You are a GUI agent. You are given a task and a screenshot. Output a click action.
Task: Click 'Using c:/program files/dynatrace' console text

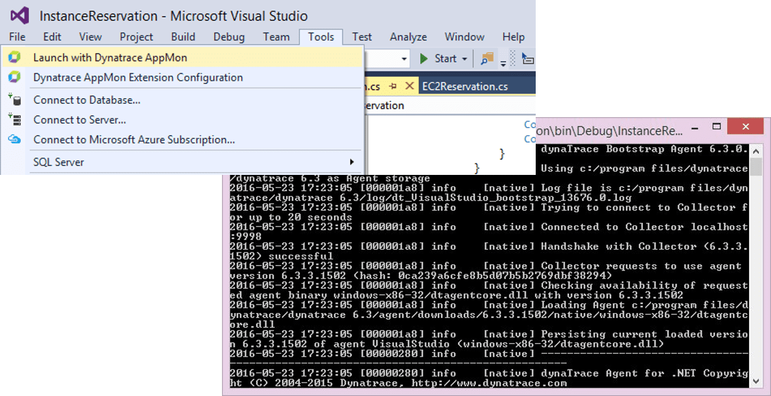pyautogui.click(x=644, y=169)
